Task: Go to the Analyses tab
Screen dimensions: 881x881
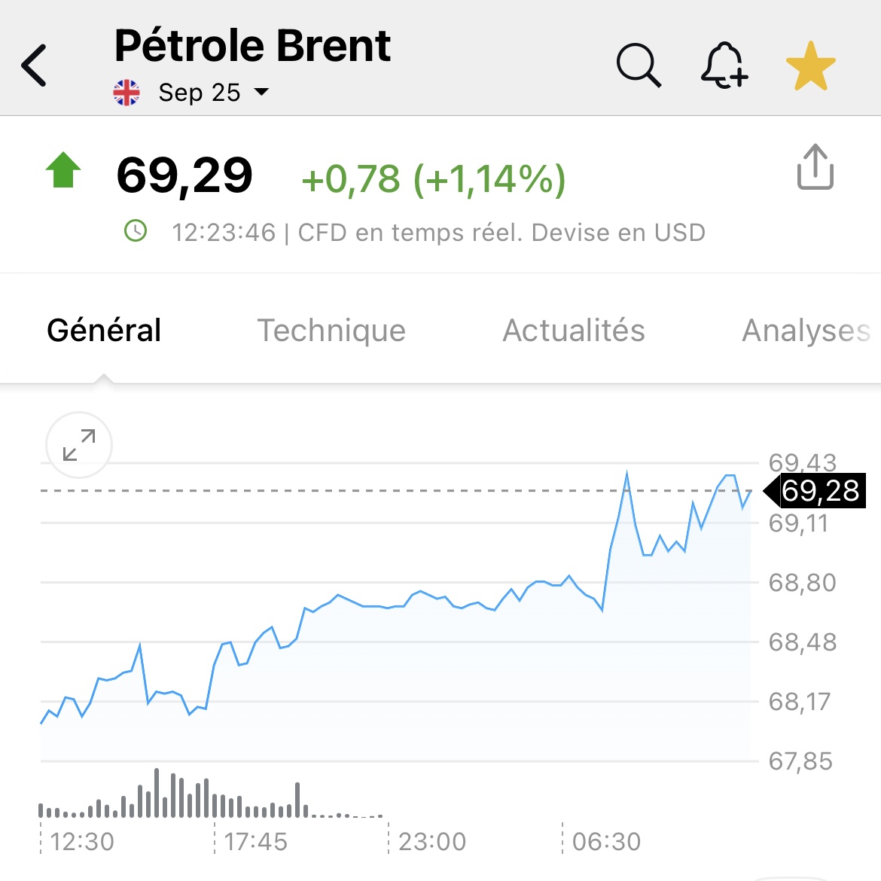Action: pyautogui.click(x=806, y=330)
